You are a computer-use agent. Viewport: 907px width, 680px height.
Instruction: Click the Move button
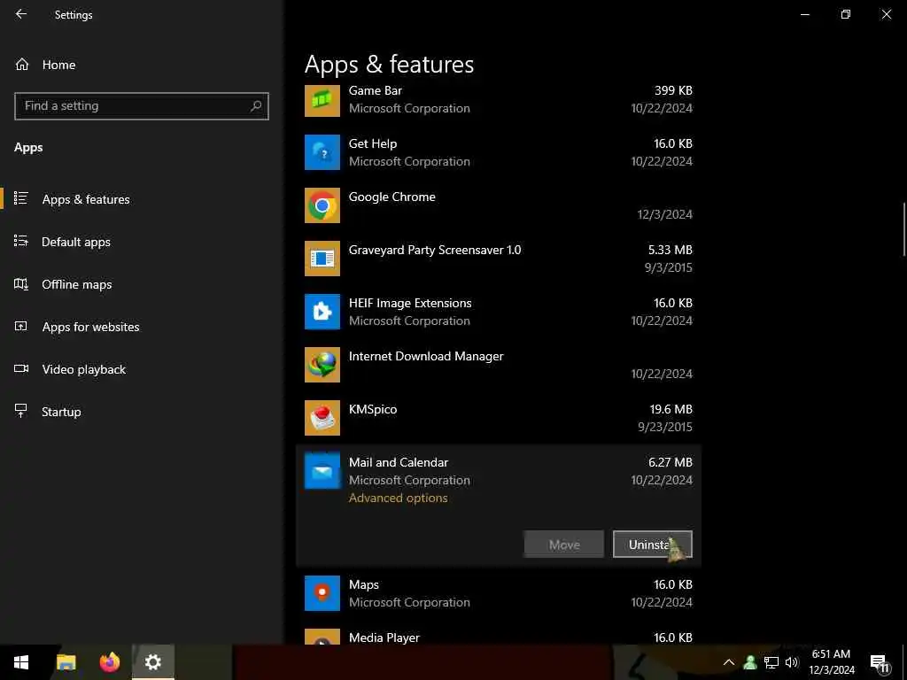(564, 545)
